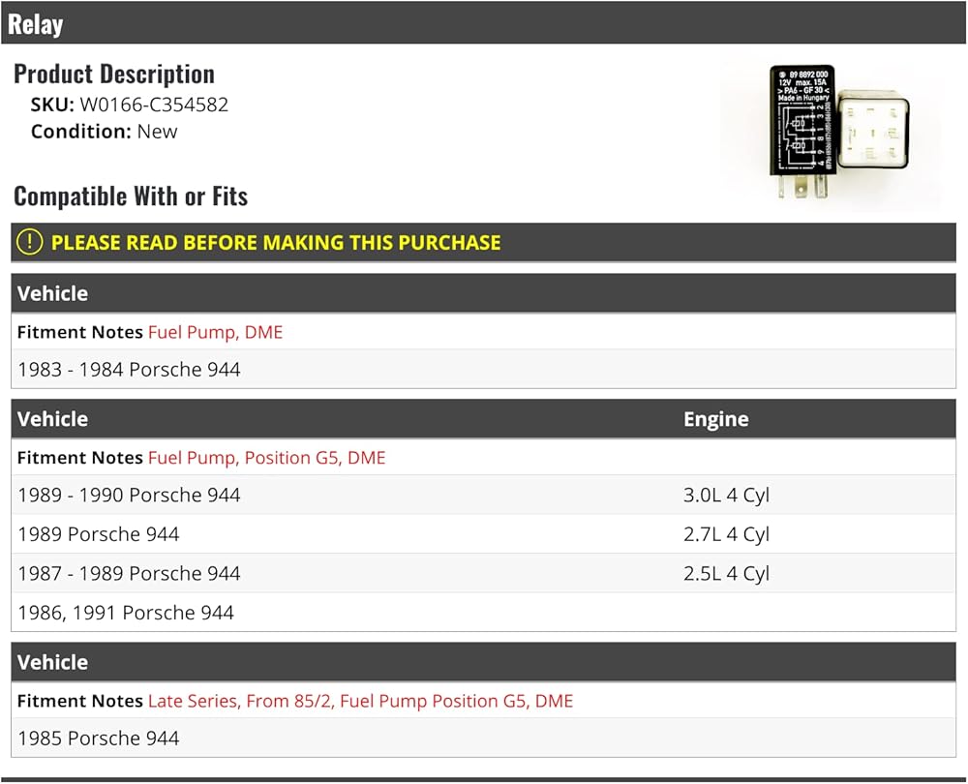Click the Compatible With or Fits heading

[131, 196]
